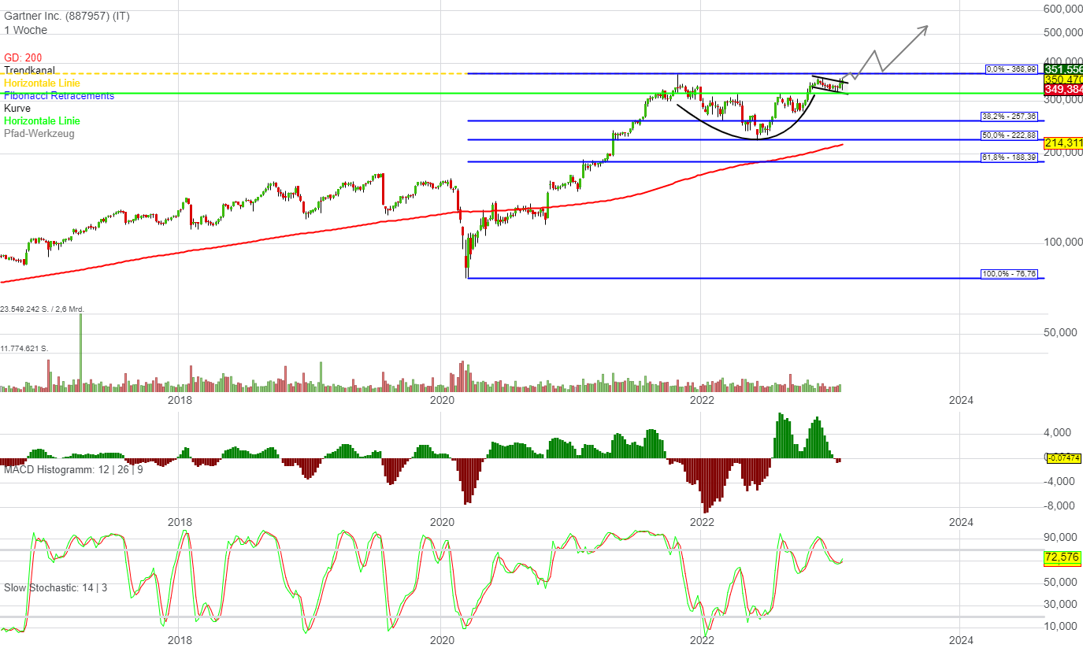Click the red price tag 349,384
Image resolution: width=1083 pixels, height=648 pixels.
pos(1063,90)
